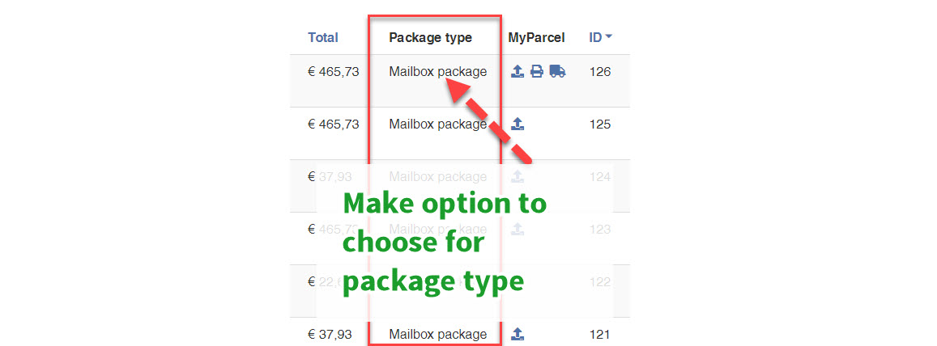Open order ID 121
The image size is (937, 346).
coord(600,334)
